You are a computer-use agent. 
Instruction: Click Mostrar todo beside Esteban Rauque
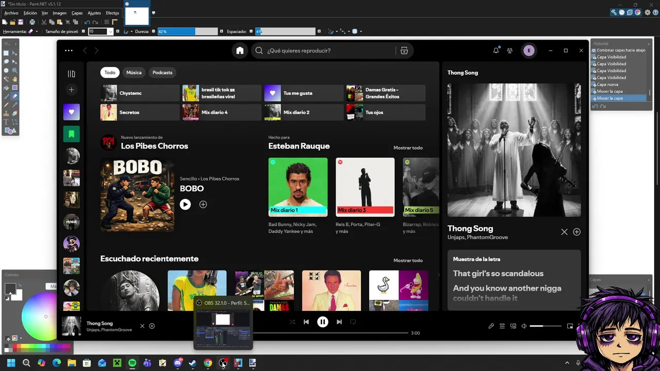(x=408, y=148)
